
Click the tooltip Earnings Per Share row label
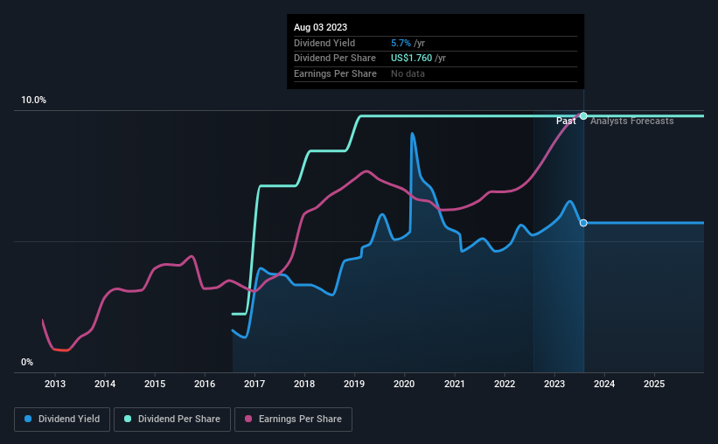click(335, 73)
